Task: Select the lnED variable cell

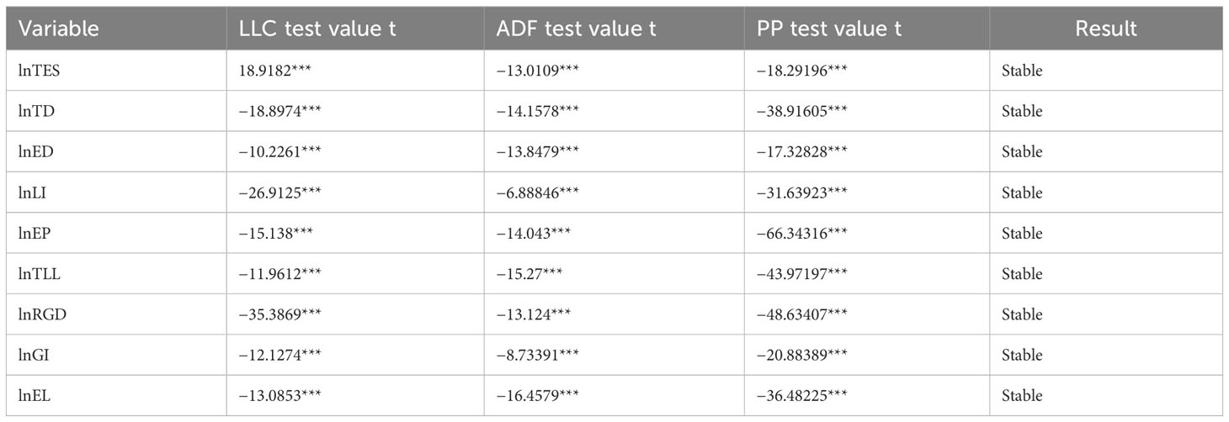Action: pyautogui.click(x=35, y=152)
